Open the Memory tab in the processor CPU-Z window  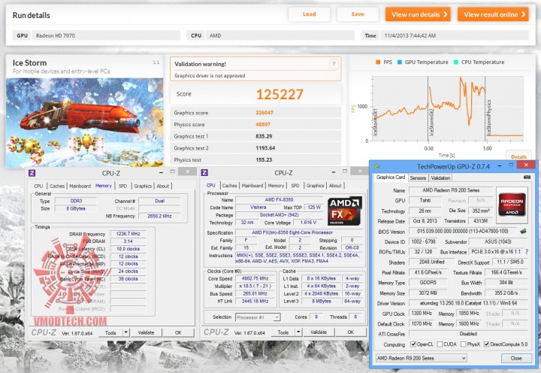[276, 186]
